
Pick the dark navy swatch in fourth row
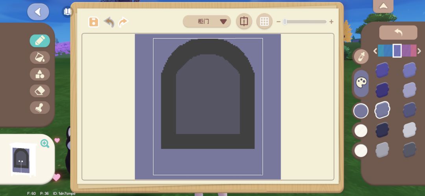pyautogui.click(x=382, y=130)
